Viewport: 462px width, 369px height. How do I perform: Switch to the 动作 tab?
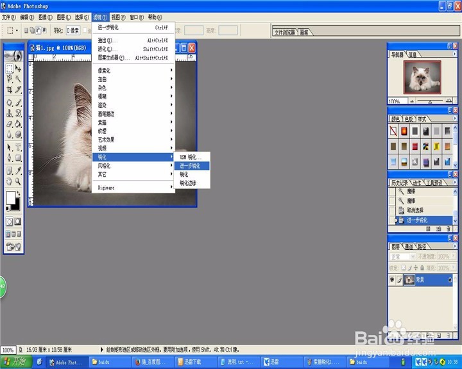(x=417, y=183)
